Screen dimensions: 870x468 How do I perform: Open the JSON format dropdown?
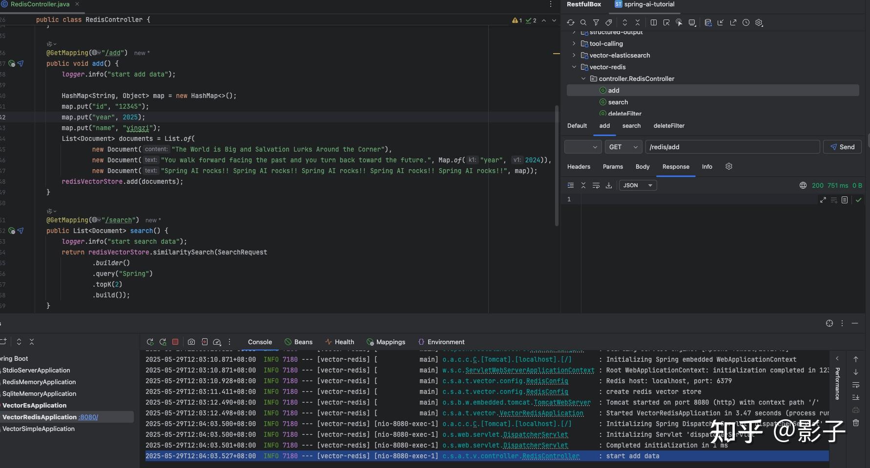(x=638, y=185)
